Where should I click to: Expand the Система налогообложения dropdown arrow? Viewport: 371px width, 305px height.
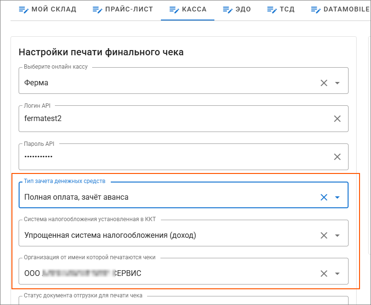pos(338,235)
